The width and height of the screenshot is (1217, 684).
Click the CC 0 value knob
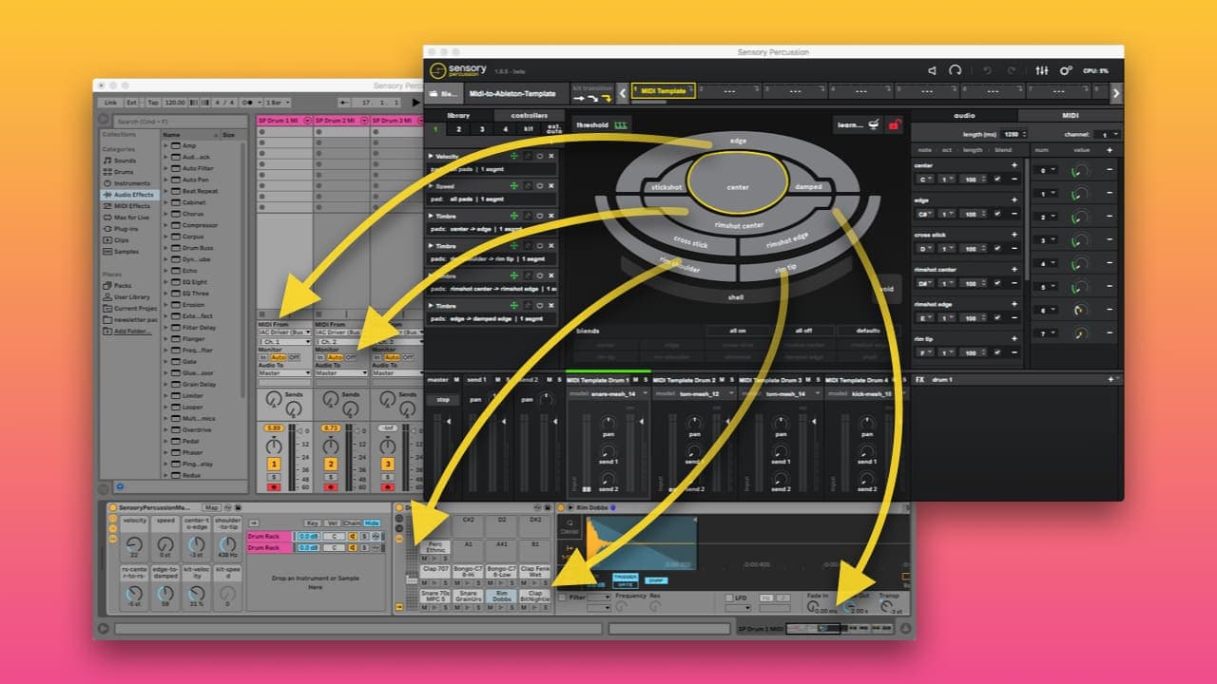pyautogui.click(x=1079, y=171)
